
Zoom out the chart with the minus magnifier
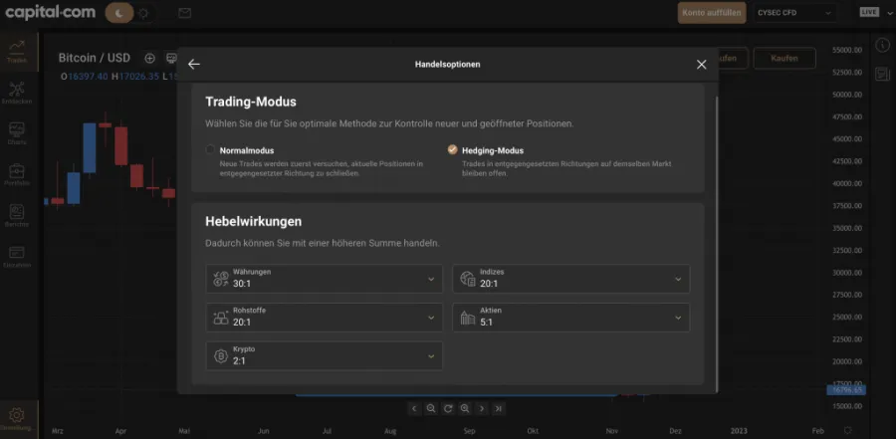coord(431,408)
